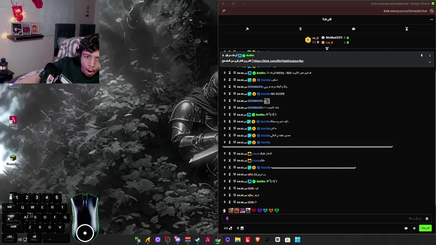Click the speech bubble icon beside the gear
The height and width of the screenshot is (245, 436).
click(406, 228)
